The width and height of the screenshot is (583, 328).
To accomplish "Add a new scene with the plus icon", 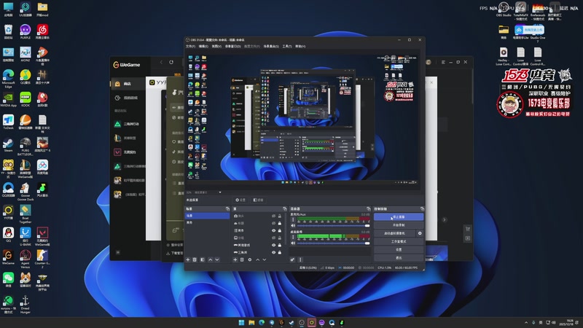I will coord(188,259).
